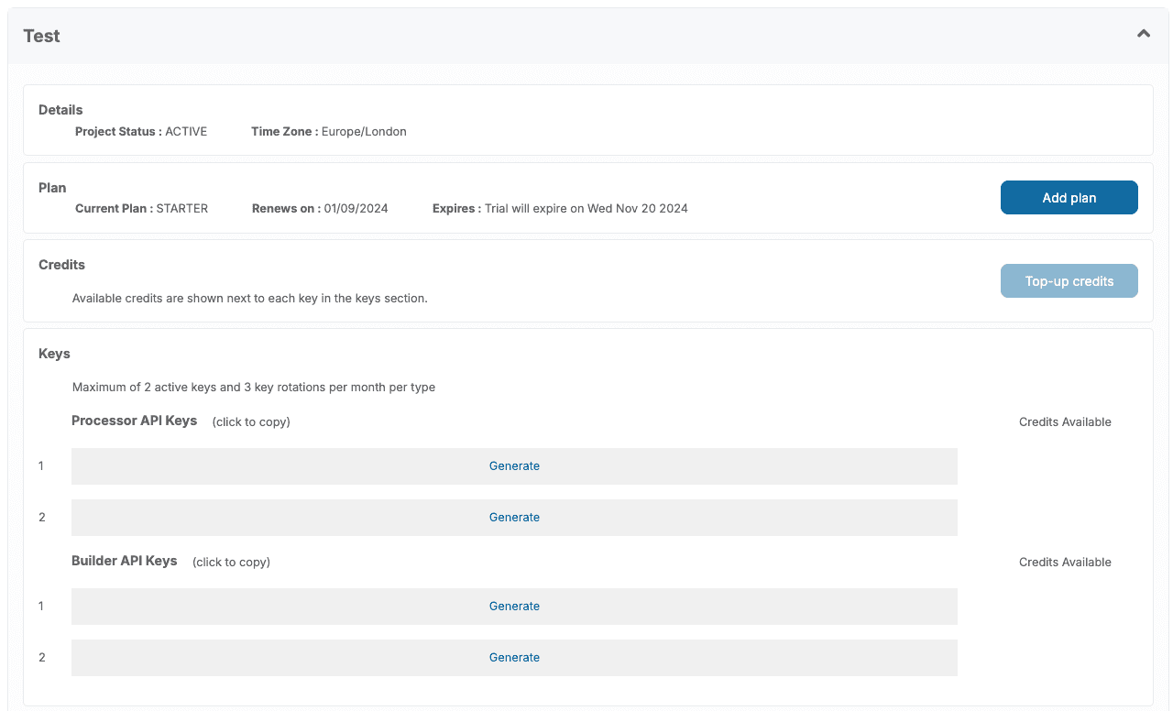Screen dimensions: 1173x711
Task: Click the trial expiry notice text
Action: click(x=586, y=209)
